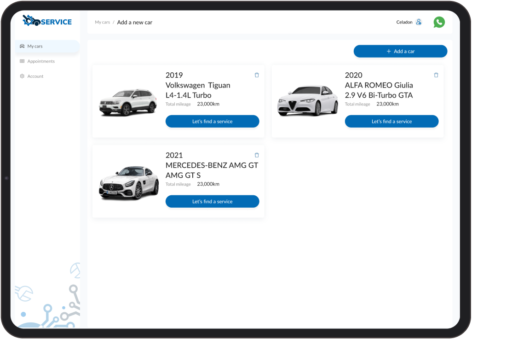This screenshot has width=506, height=339.
Task: Open the MERCEDES-BENZ AMG GT car photo
Action: click(x=129, y=181)
